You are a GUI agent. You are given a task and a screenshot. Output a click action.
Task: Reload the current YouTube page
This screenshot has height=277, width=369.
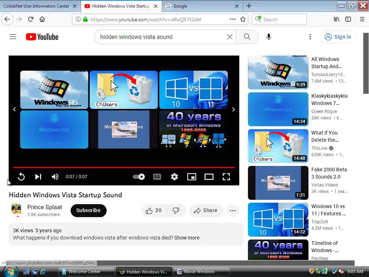click(x=31, y=19)
